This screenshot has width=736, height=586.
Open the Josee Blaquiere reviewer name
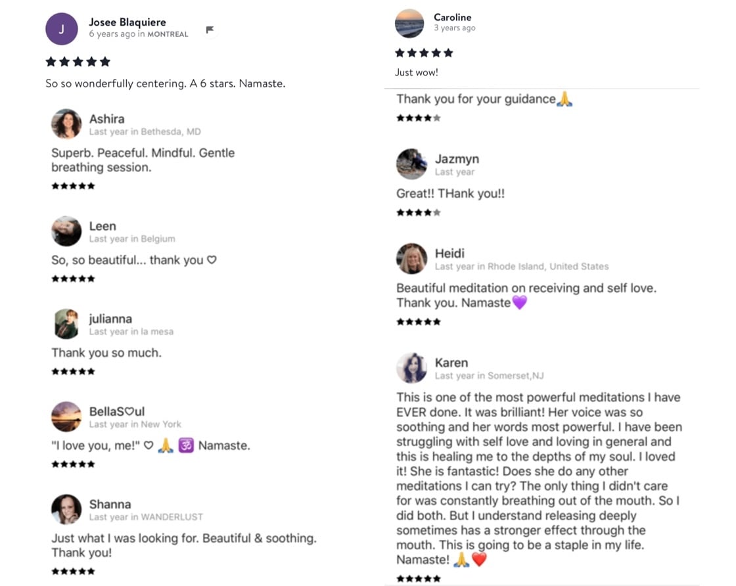[x=127, y=22]
